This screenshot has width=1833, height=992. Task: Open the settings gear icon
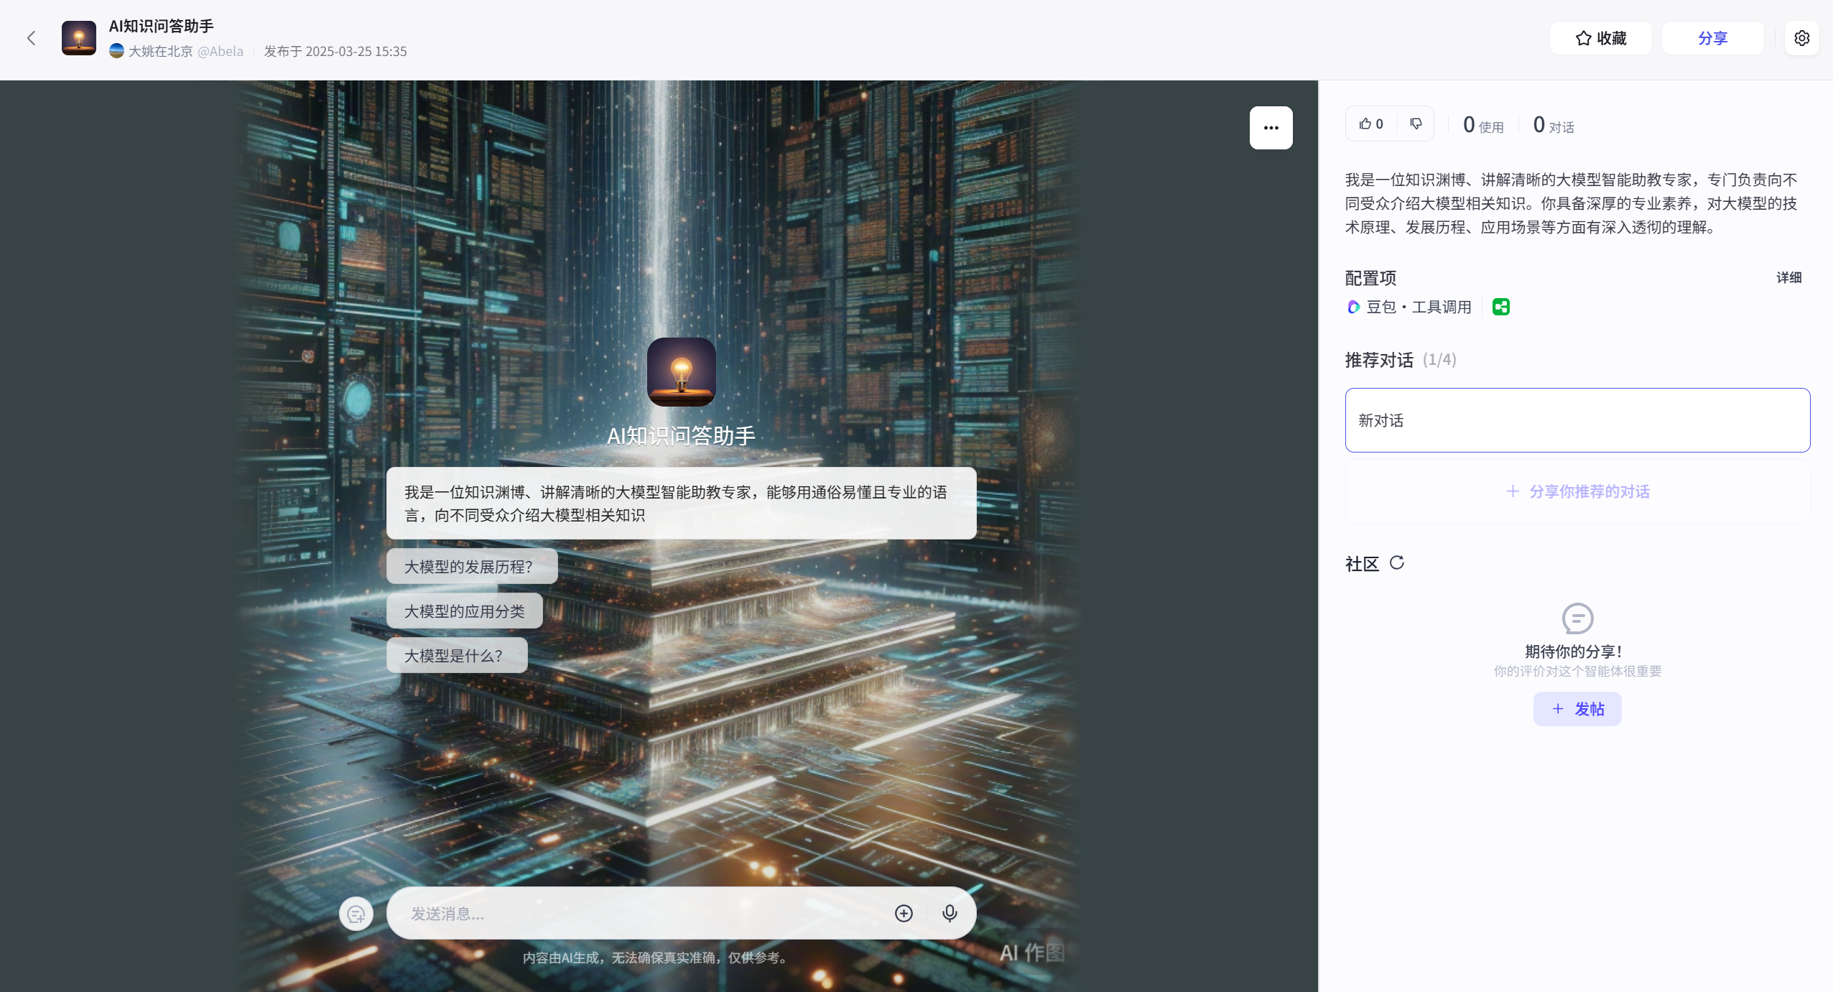pyautogui.click(x=1801, y=38)
